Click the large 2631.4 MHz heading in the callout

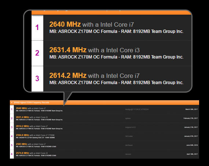tap(68, 50)
